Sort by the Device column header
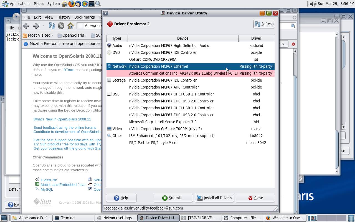Screen dimensions: 355x222 coord(183,38)
